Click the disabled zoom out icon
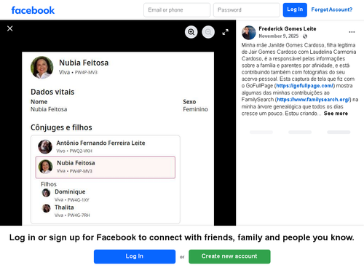The height and width of the screenshot is (273, 364). click(208, 32)
